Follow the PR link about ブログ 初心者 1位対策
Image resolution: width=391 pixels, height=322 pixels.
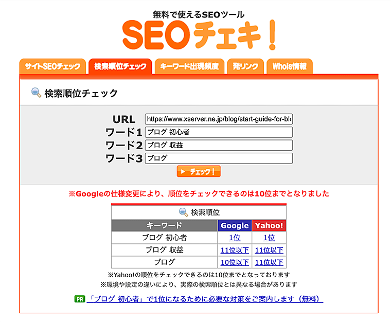[205, 299]
